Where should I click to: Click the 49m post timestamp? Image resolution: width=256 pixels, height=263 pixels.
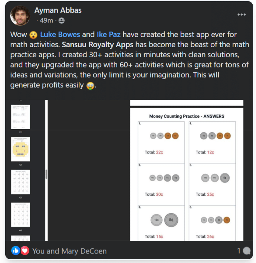click(x=46, y=21)
